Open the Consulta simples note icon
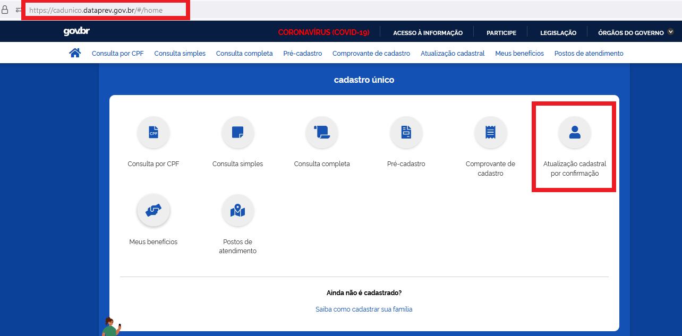Image resolution: width=682 pixels, height=336 pixels. [237, 133]
